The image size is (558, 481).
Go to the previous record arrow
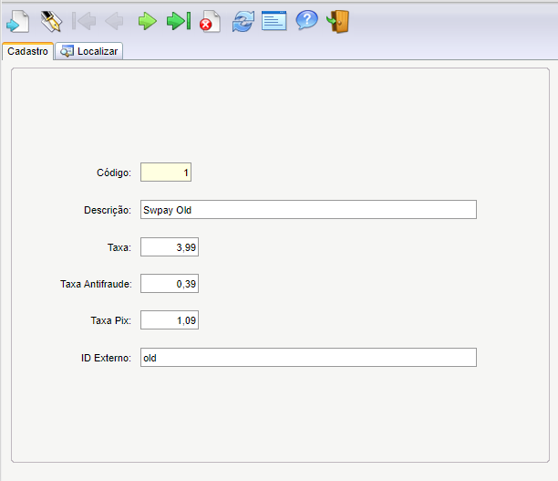(x=114, y=21)
